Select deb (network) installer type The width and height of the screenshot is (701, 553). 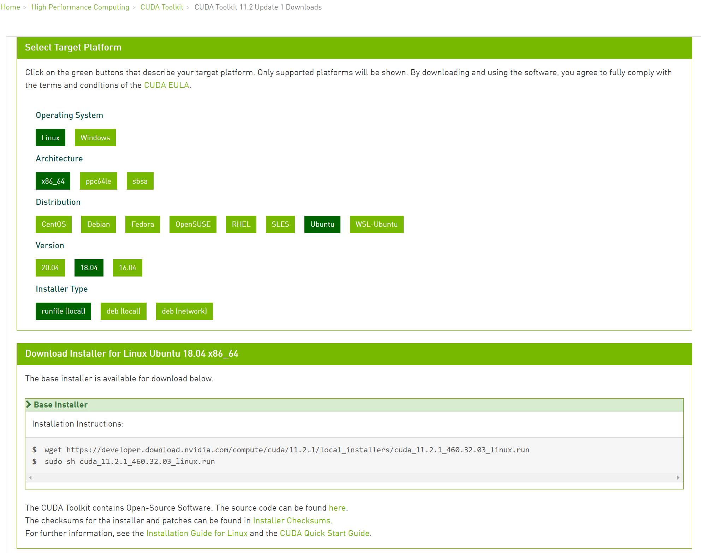point(184,311)
